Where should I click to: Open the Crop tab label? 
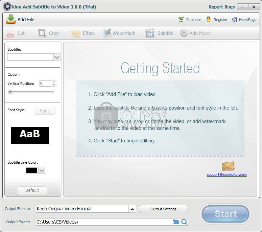click(54, 33)
